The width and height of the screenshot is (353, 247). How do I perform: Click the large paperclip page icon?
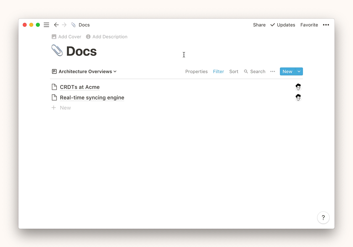pyautogui.click(x=57, y=51)
